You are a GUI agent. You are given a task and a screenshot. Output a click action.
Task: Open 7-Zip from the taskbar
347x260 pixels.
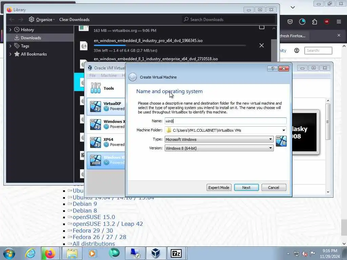pos(176,253)
